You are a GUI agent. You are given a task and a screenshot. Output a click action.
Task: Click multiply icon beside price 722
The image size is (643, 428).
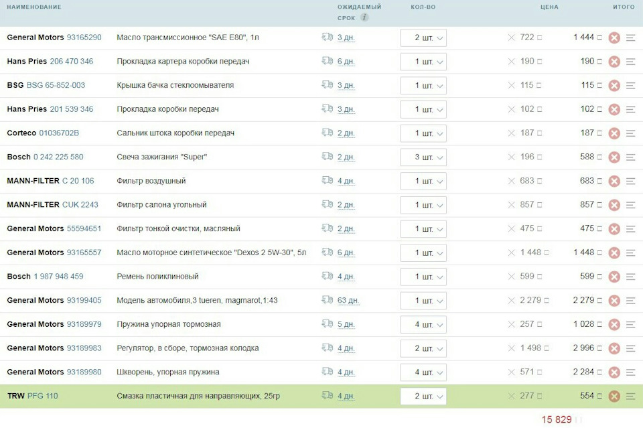[511, 38]
